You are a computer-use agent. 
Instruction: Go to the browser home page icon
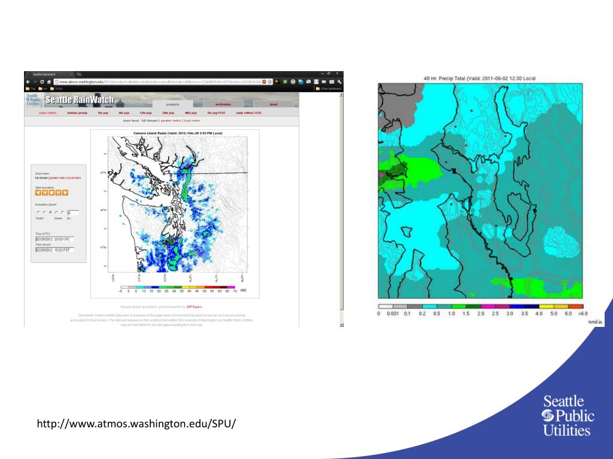coord(49,82)
